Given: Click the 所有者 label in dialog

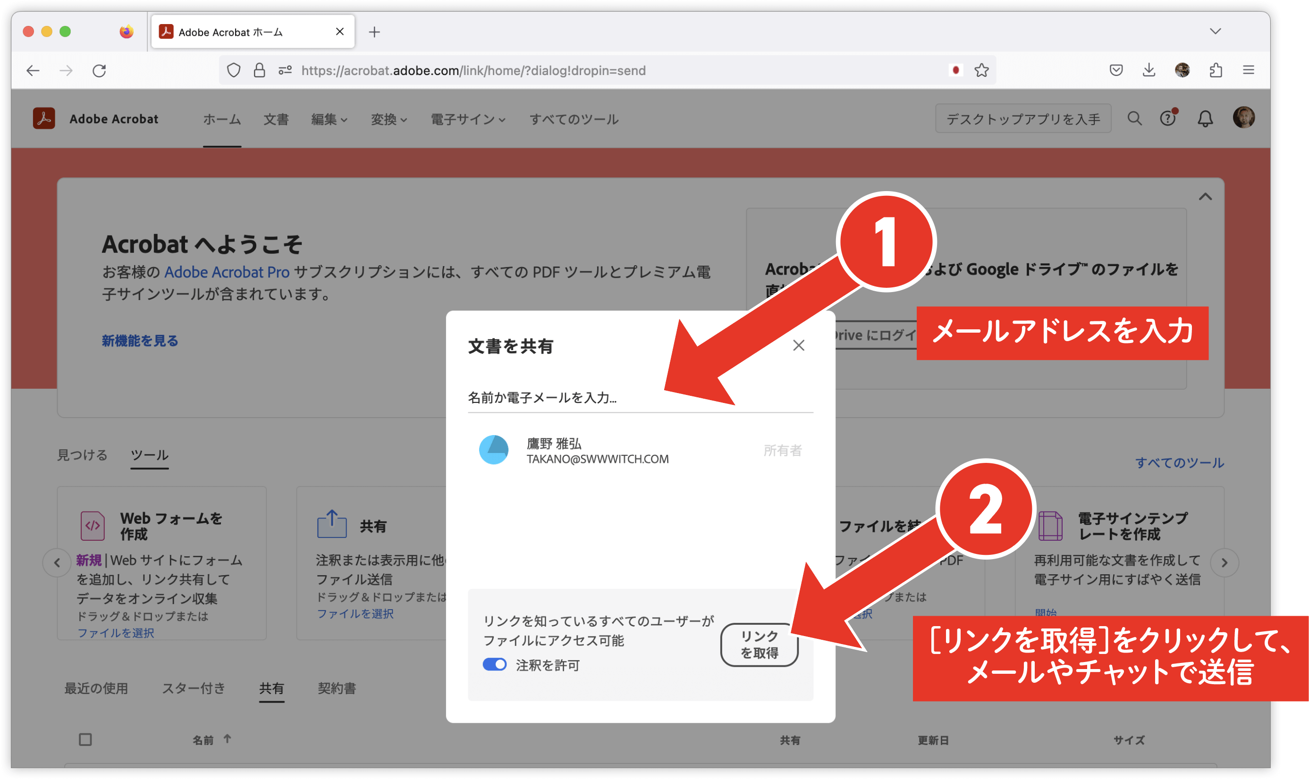Looking at the screenshot, I should (783, 451).
